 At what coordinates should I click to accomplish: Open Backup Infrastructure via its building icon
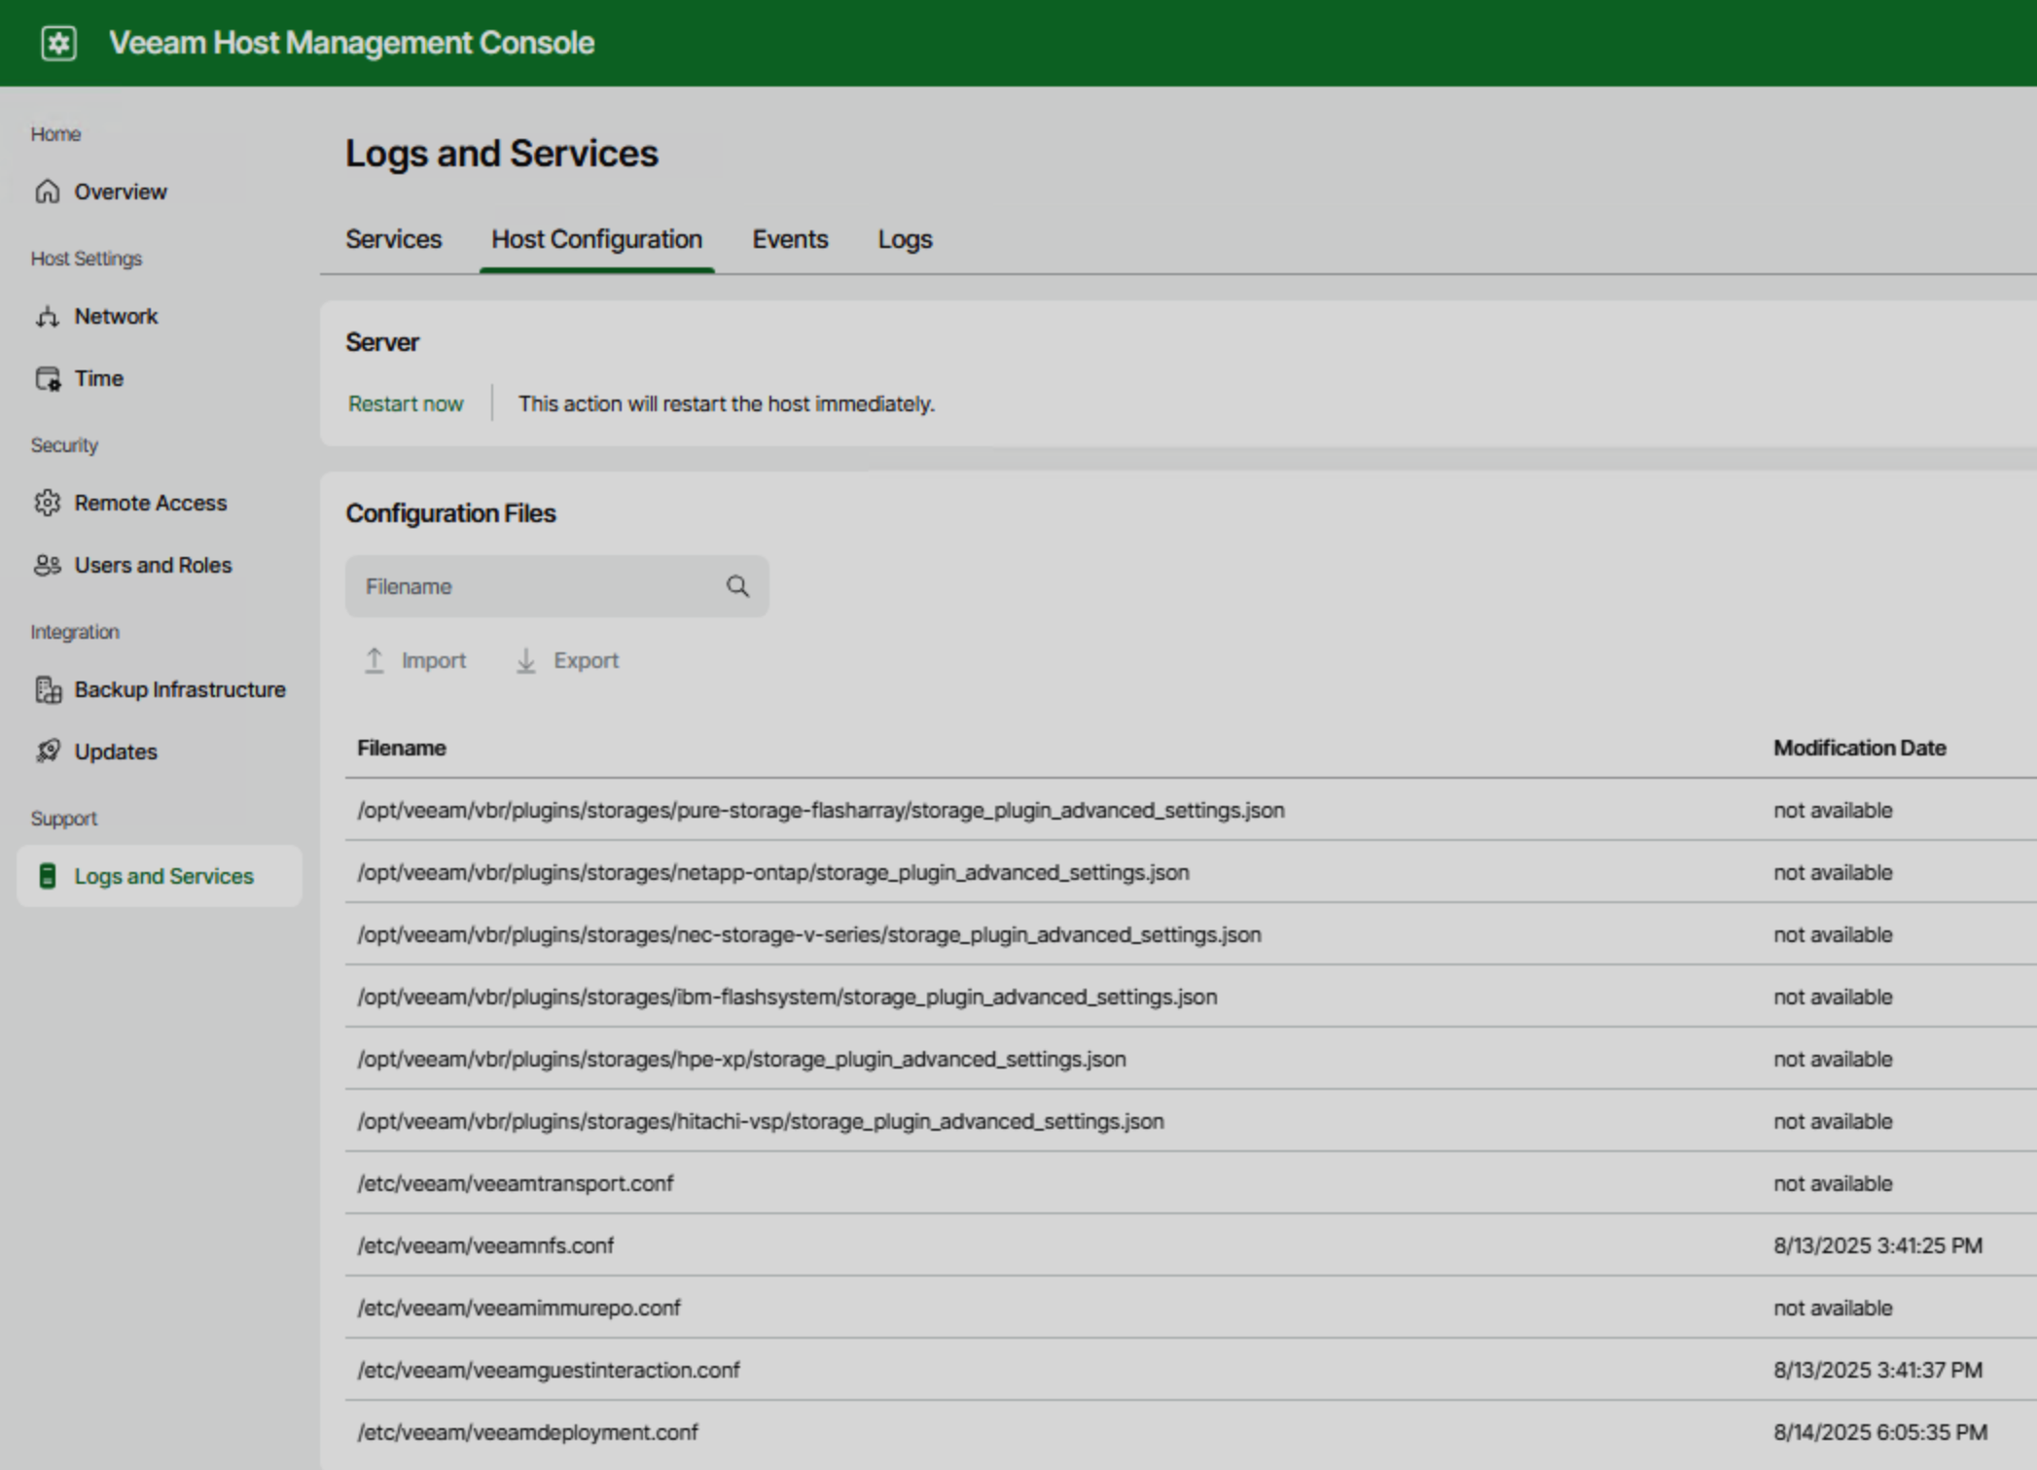[48, 689]
